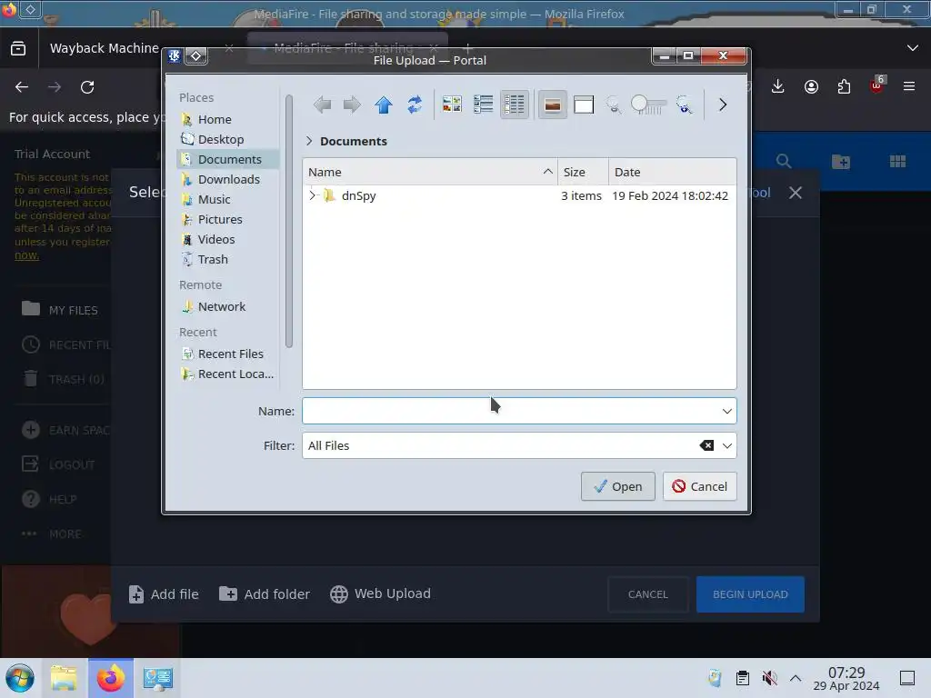
Task: Open the Filter dropdown arrow
Action: point(726,445)
